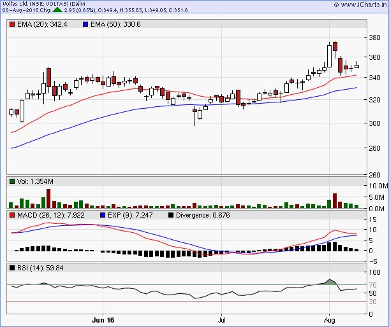The width and height of the screenshot is (389, 327).
Task: Click the blue EMA (50) legend swatch
Action: click(85, 25)
